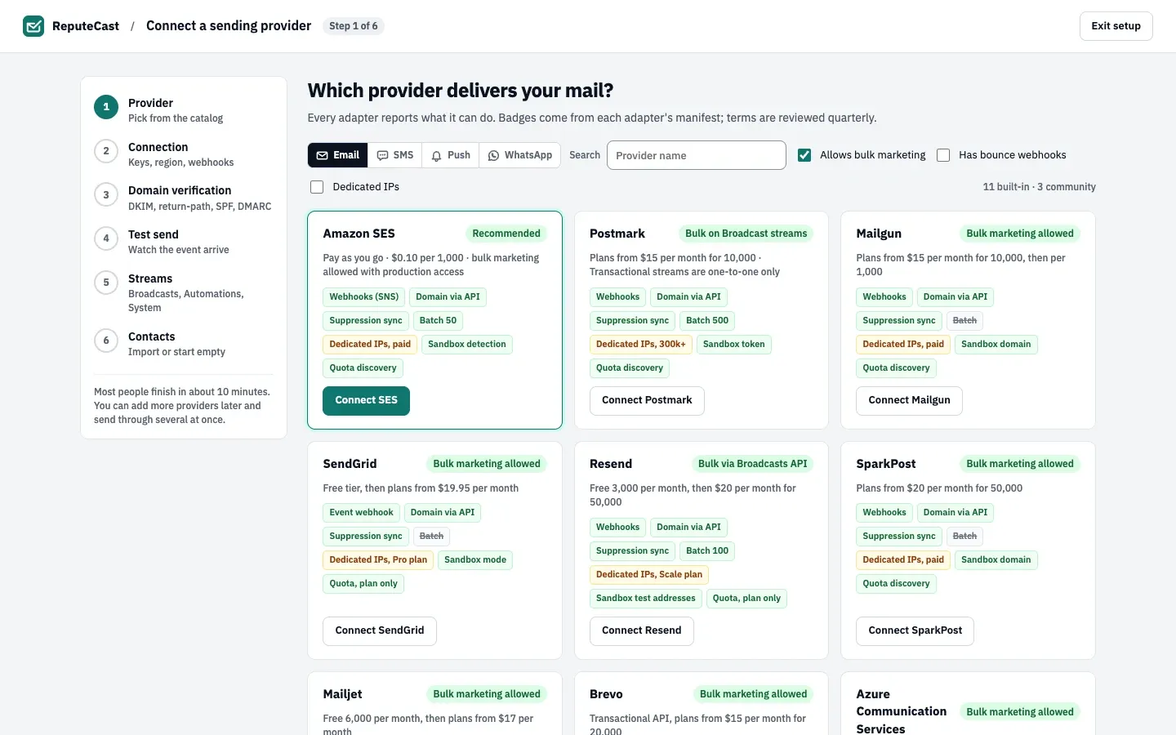Click Dedicated IPs, Scale plan tag on Resend
This screenshot has width=1176, height=735.
click(x=649, y=575)
